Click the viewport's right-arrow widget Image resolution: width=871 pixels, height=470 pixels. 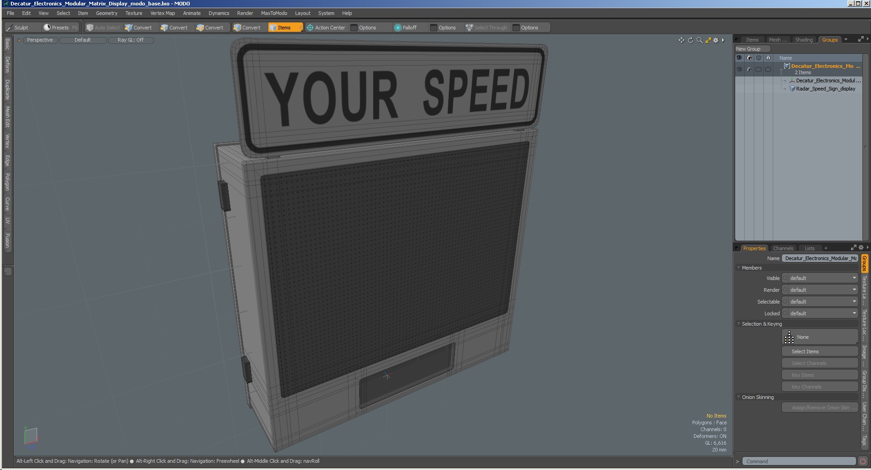[x=723, y=40]
